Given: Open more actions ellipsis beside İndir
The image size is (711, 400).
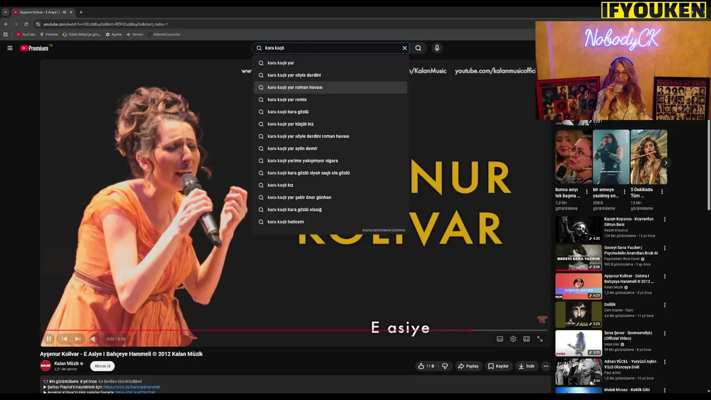Looking at the screenshot, I should 546,366.
